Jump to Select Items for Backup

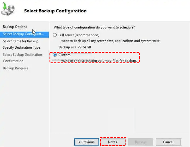tap(21, 41)
